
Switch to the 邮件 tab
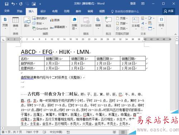78,11
